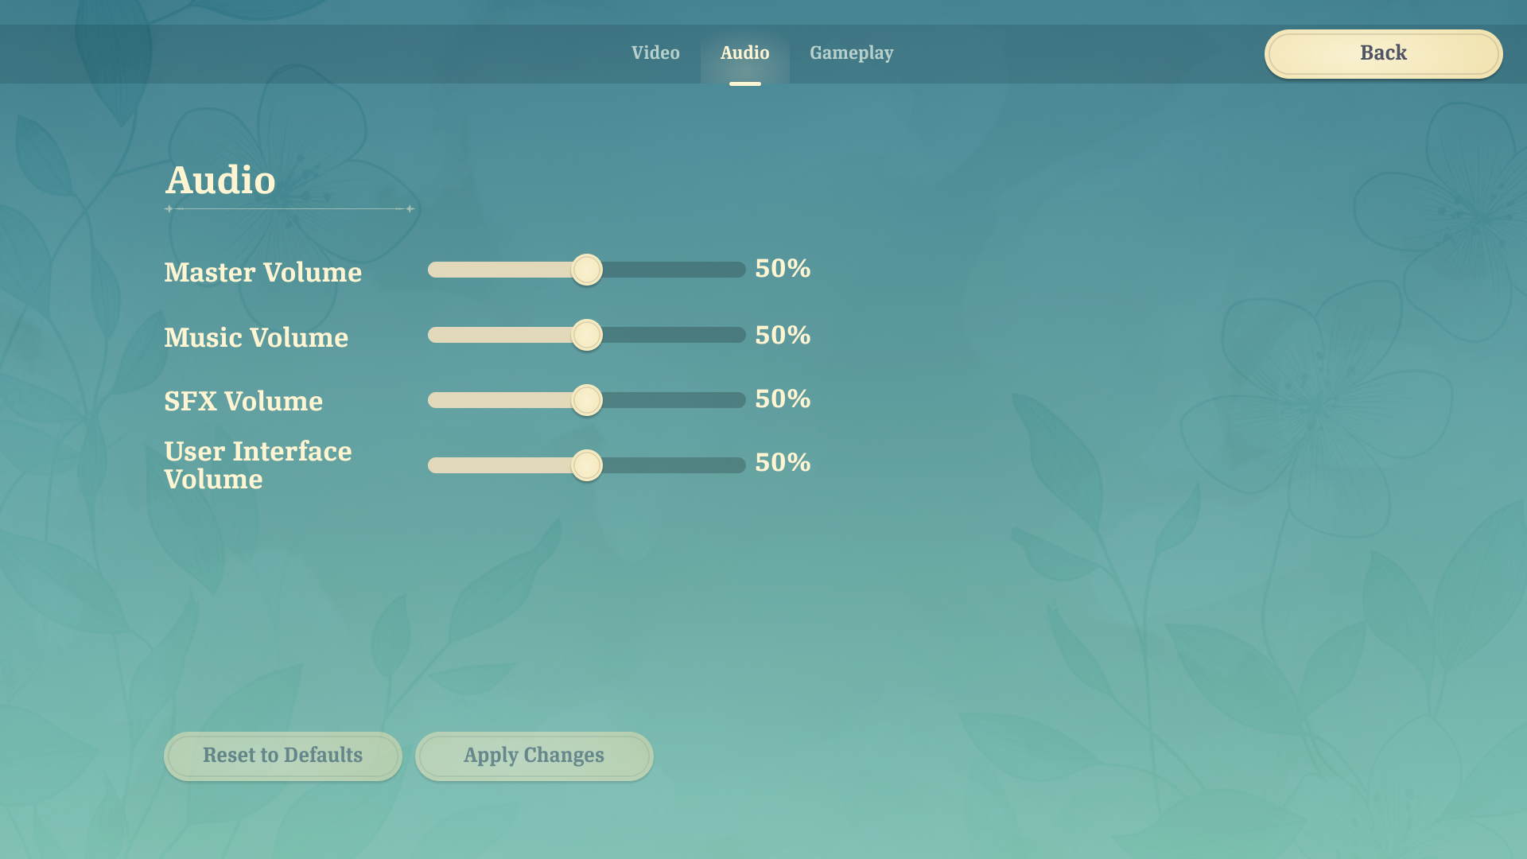The image size is (1527, 859).
Task: Click the Music Volume slider knob
Action: click(587, 335)
